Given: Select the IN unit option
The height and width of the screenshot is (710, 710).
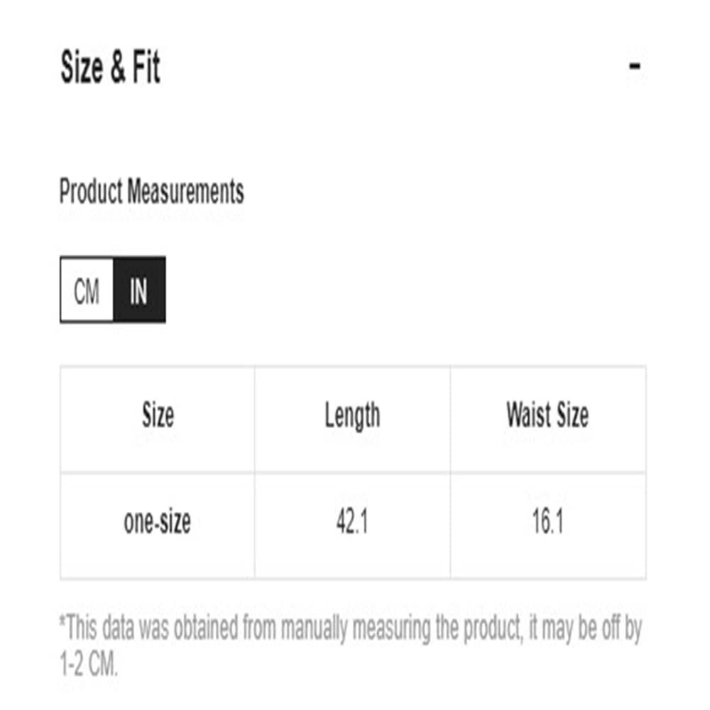Looking at the screenshot, I should (139, 290).
